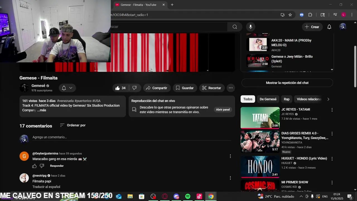357x201 pixels.
Task: Open File Explorer from the taskbar
Action: click(x=130, y=197)
